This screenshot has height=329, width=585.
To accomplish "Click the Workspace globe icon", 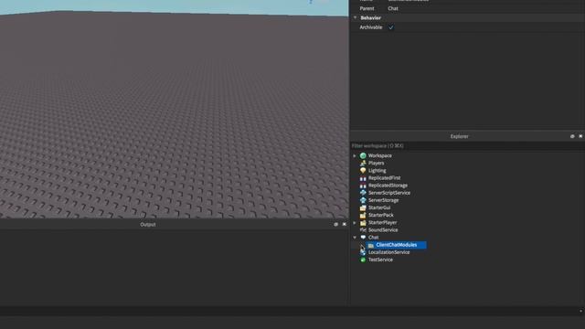I will [x=363, y=155].
